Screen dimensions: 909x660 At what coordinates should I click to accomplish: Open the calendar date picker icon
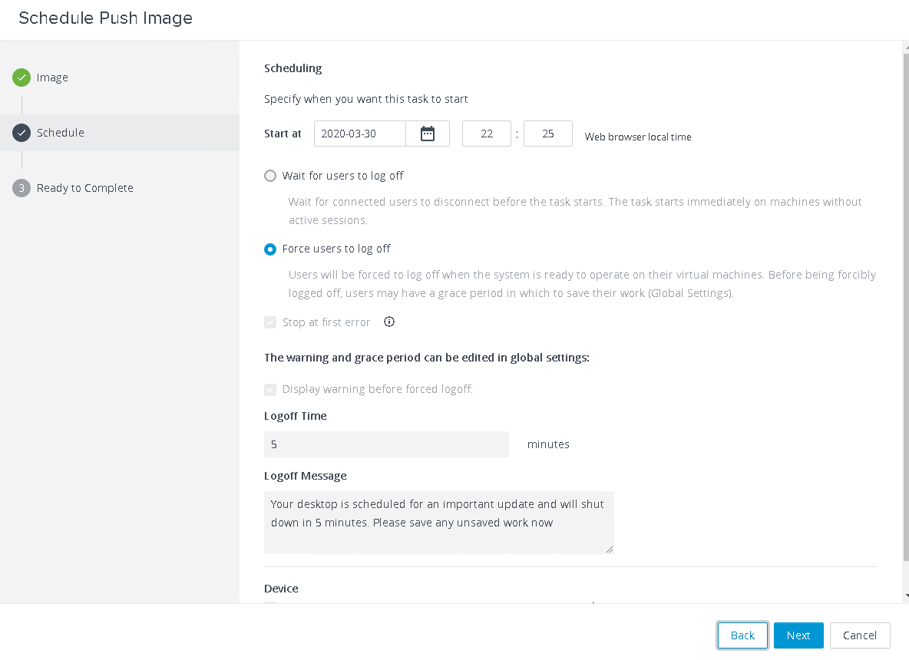coord(428,134)
